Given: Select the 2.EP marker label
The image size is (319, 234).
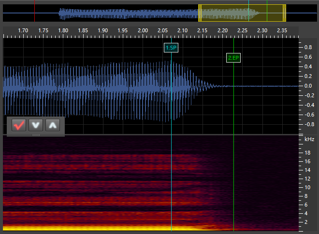Looking at the screenshot, I should pyautogui.click(x=233, y=58).
